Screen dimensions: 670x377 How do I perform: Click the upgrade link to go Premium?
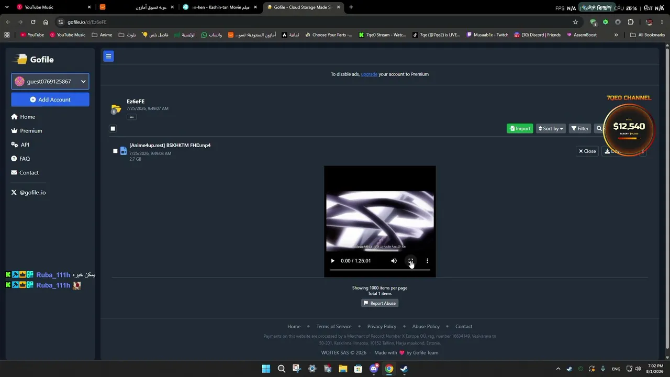point(369,74)
